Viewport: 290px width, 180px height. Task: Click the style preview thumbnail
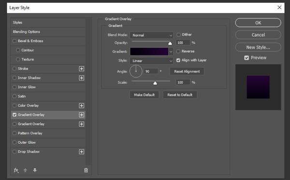[x=258, y=87]
